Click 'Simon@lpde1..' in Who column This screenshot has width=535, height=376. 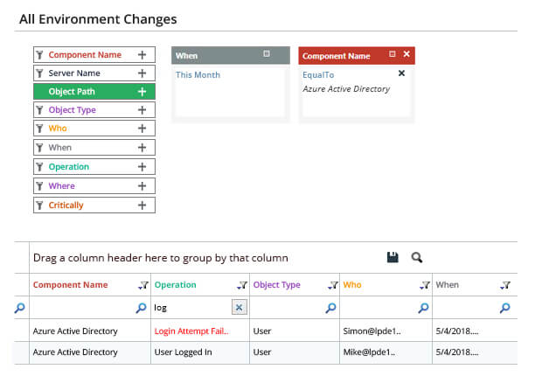coord(372,331)
